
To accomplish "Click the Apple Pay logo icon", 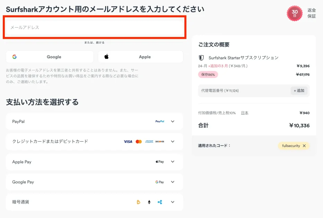I will click(160, 162).
